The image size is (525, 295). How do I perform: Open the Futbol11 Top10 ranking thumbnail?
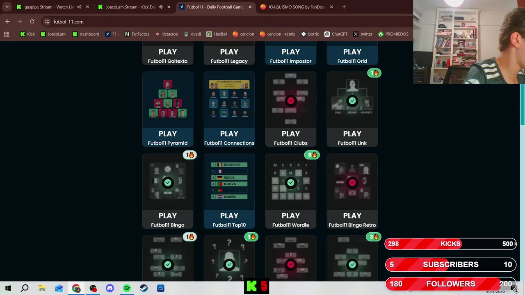[229, 182]
